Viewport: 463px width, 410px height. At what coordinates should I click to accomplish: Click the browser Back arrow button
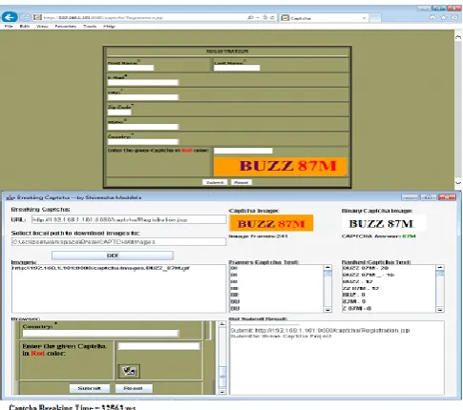point(10,17)
